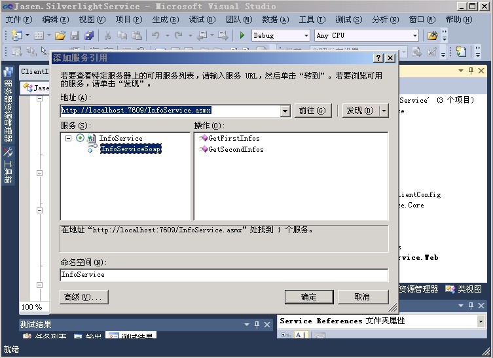The height and width of the screenshot is (358, 493).
Task: Open the Undo history dropdown arrow
Action: click(x=167, y=35)
